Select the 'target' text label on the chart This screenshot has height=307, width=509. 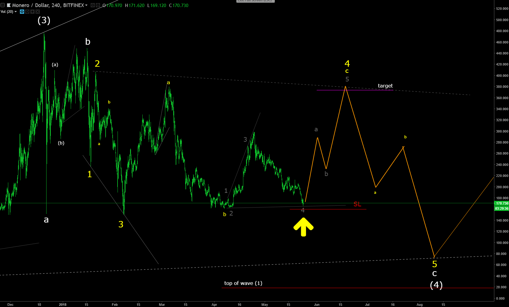[x=385, y=86]
